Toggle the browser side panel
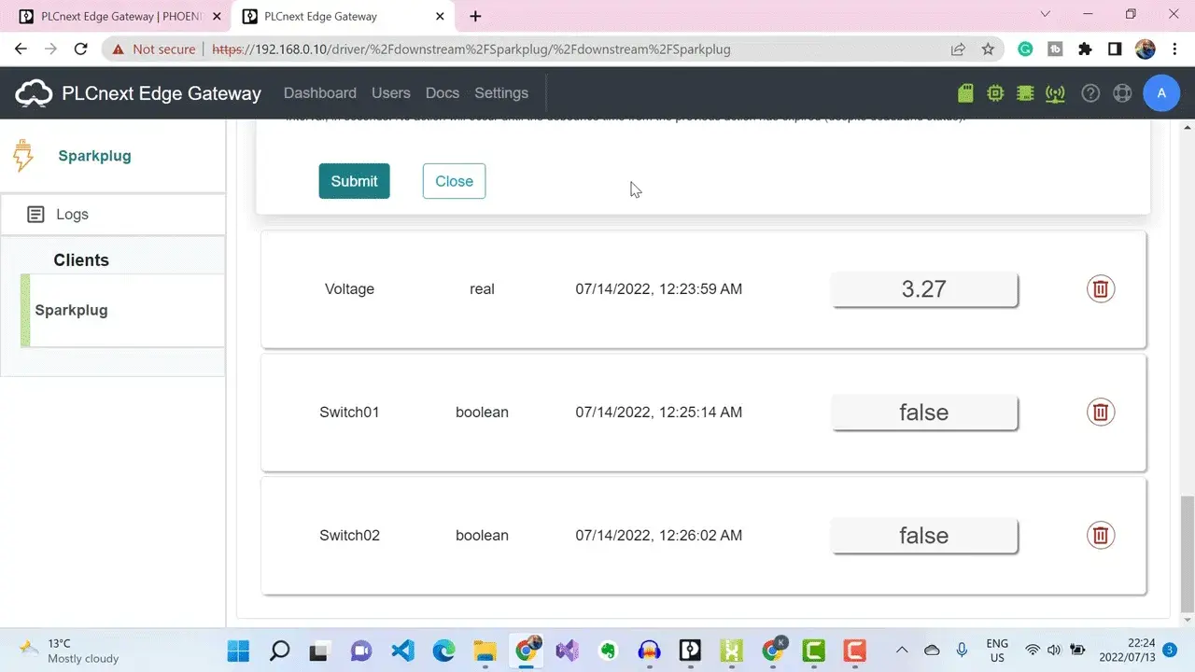Image resolution: width=1195 pixels, height=672 pixels. (x=1115, y=49)
